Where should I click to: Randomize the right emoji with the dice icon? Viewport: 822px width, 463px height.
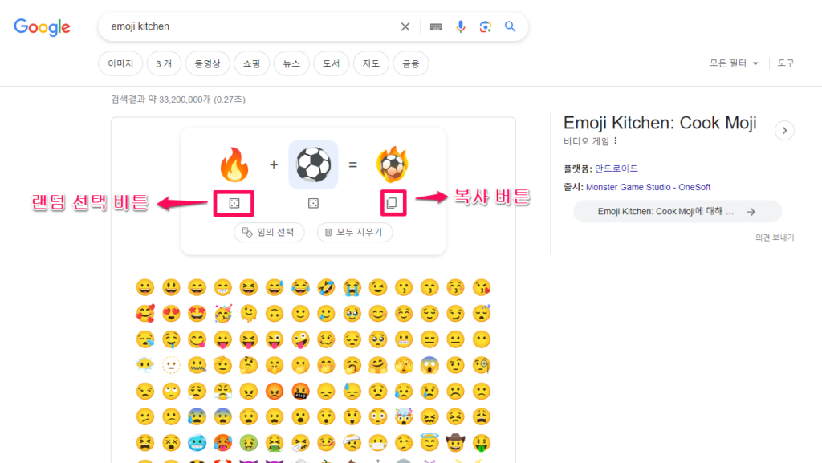click(x=313, y=202)
